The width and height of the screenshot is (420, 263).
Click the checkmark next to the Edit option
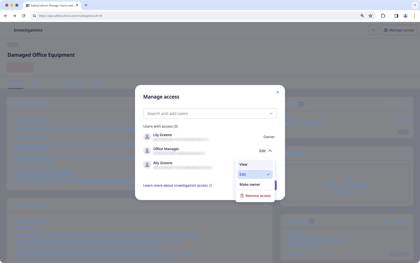(268, 174)
